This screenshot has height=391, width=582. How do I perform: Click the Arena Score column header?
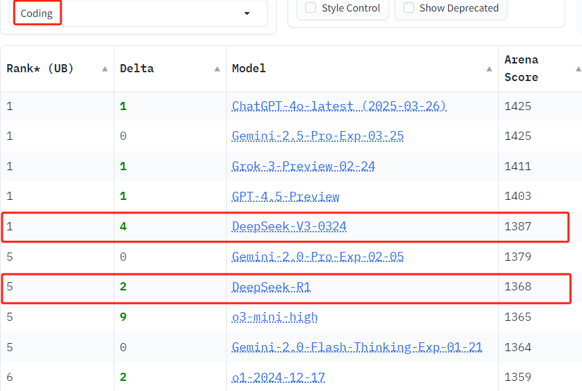(x=540, y=68)
